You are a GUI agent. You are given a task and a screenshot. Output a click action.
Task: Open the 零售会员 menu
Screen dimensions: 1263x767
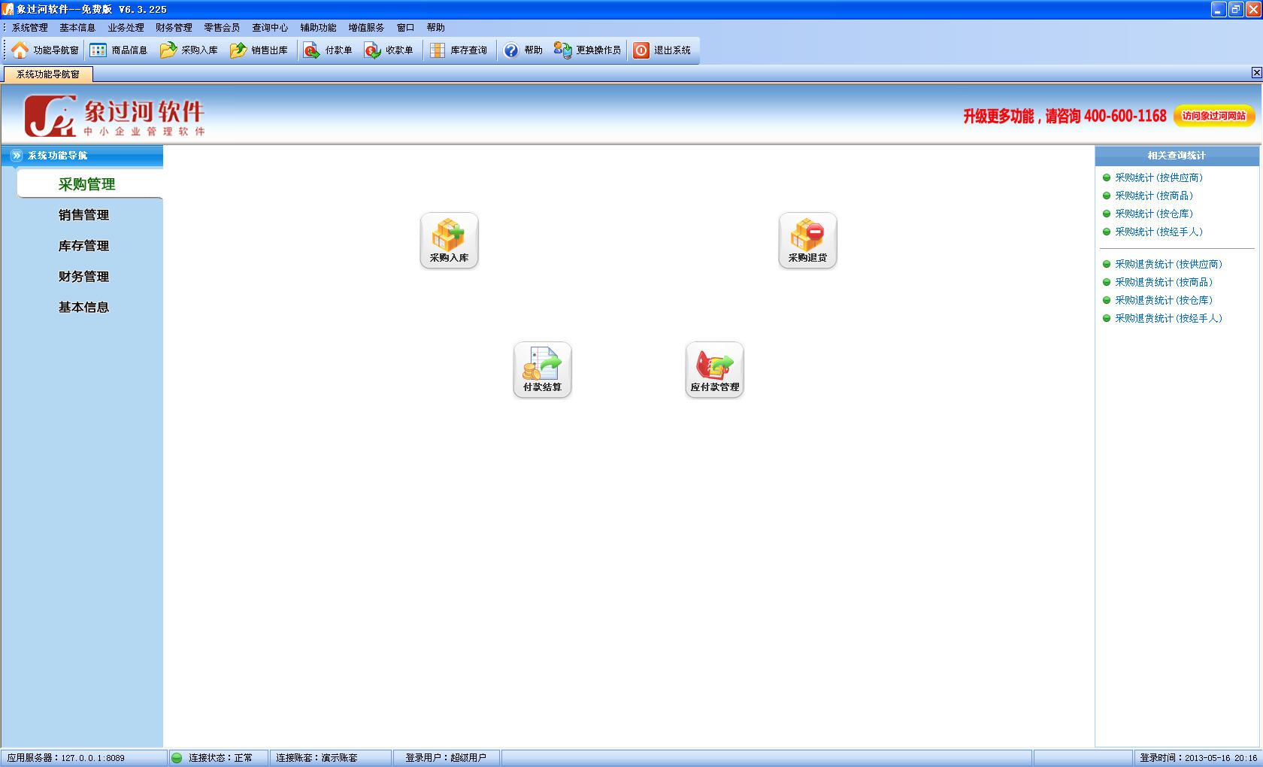point(222,28)
